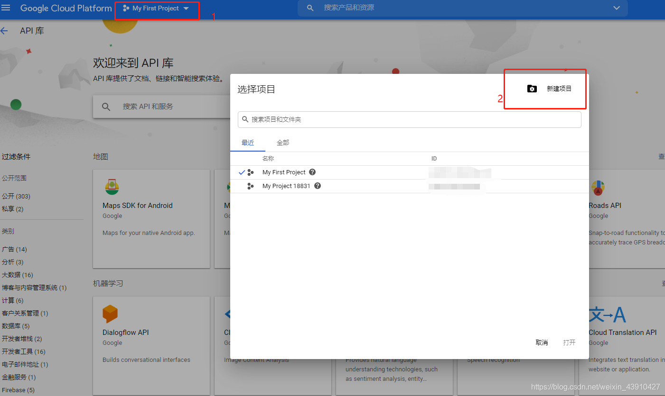665x396 pixels.
Task: Click project icon for My Project 18831
Action: click(251, 186)
